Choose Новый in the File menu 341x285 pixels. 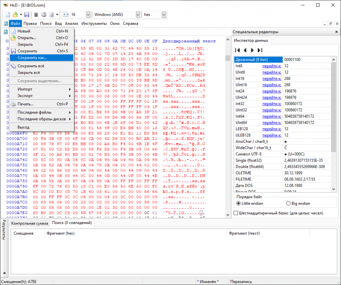click(x=42, y=31)
